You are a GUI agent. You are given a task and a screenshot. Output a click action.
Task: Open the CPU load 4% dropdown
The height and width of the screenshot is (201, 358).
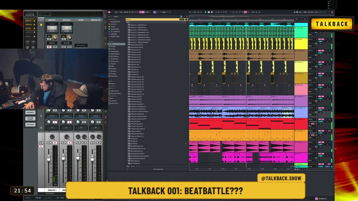point(317,12)
